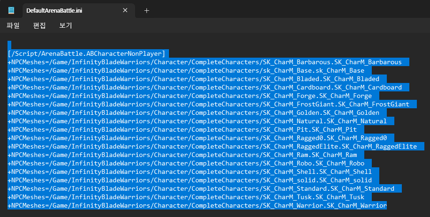Screen dimensions: 430x217
Task: Click the SK_CharM_Ragged0 mesh line
Action: click(x=197, y=138)
